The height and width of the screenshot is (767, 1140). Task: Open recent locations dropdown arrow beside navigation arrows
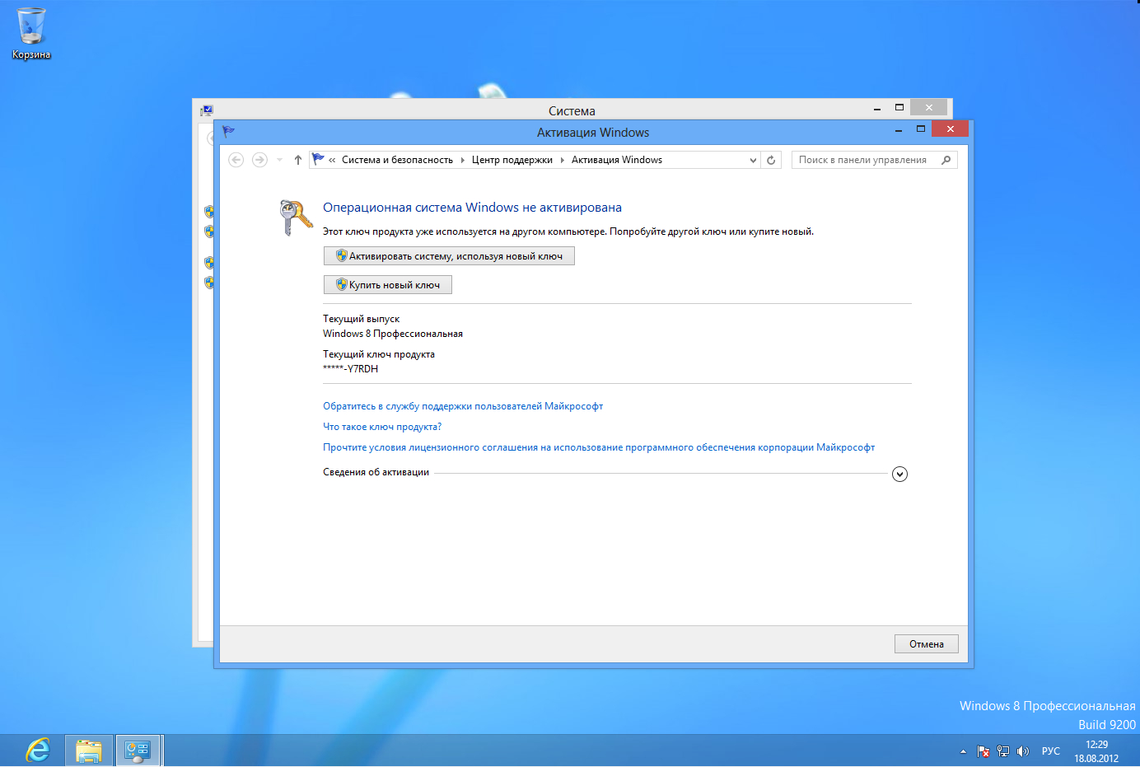pos(279,160)
